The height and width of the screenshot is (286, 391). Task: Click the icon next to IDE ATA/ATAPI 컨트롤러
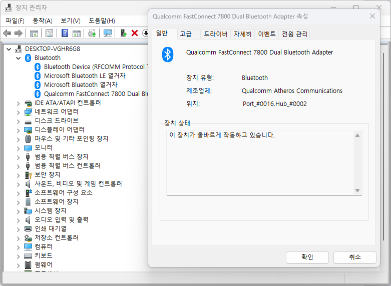(28, 103)
